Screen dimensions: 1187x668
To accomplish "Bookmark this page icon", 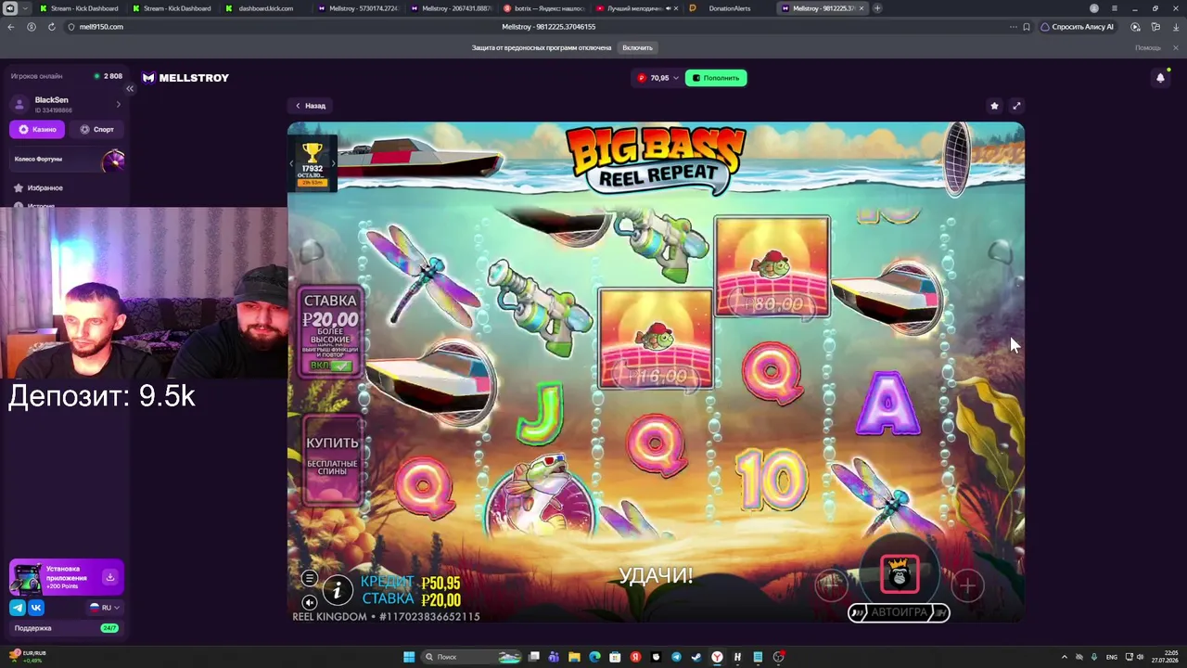I will click(1027, 27).
